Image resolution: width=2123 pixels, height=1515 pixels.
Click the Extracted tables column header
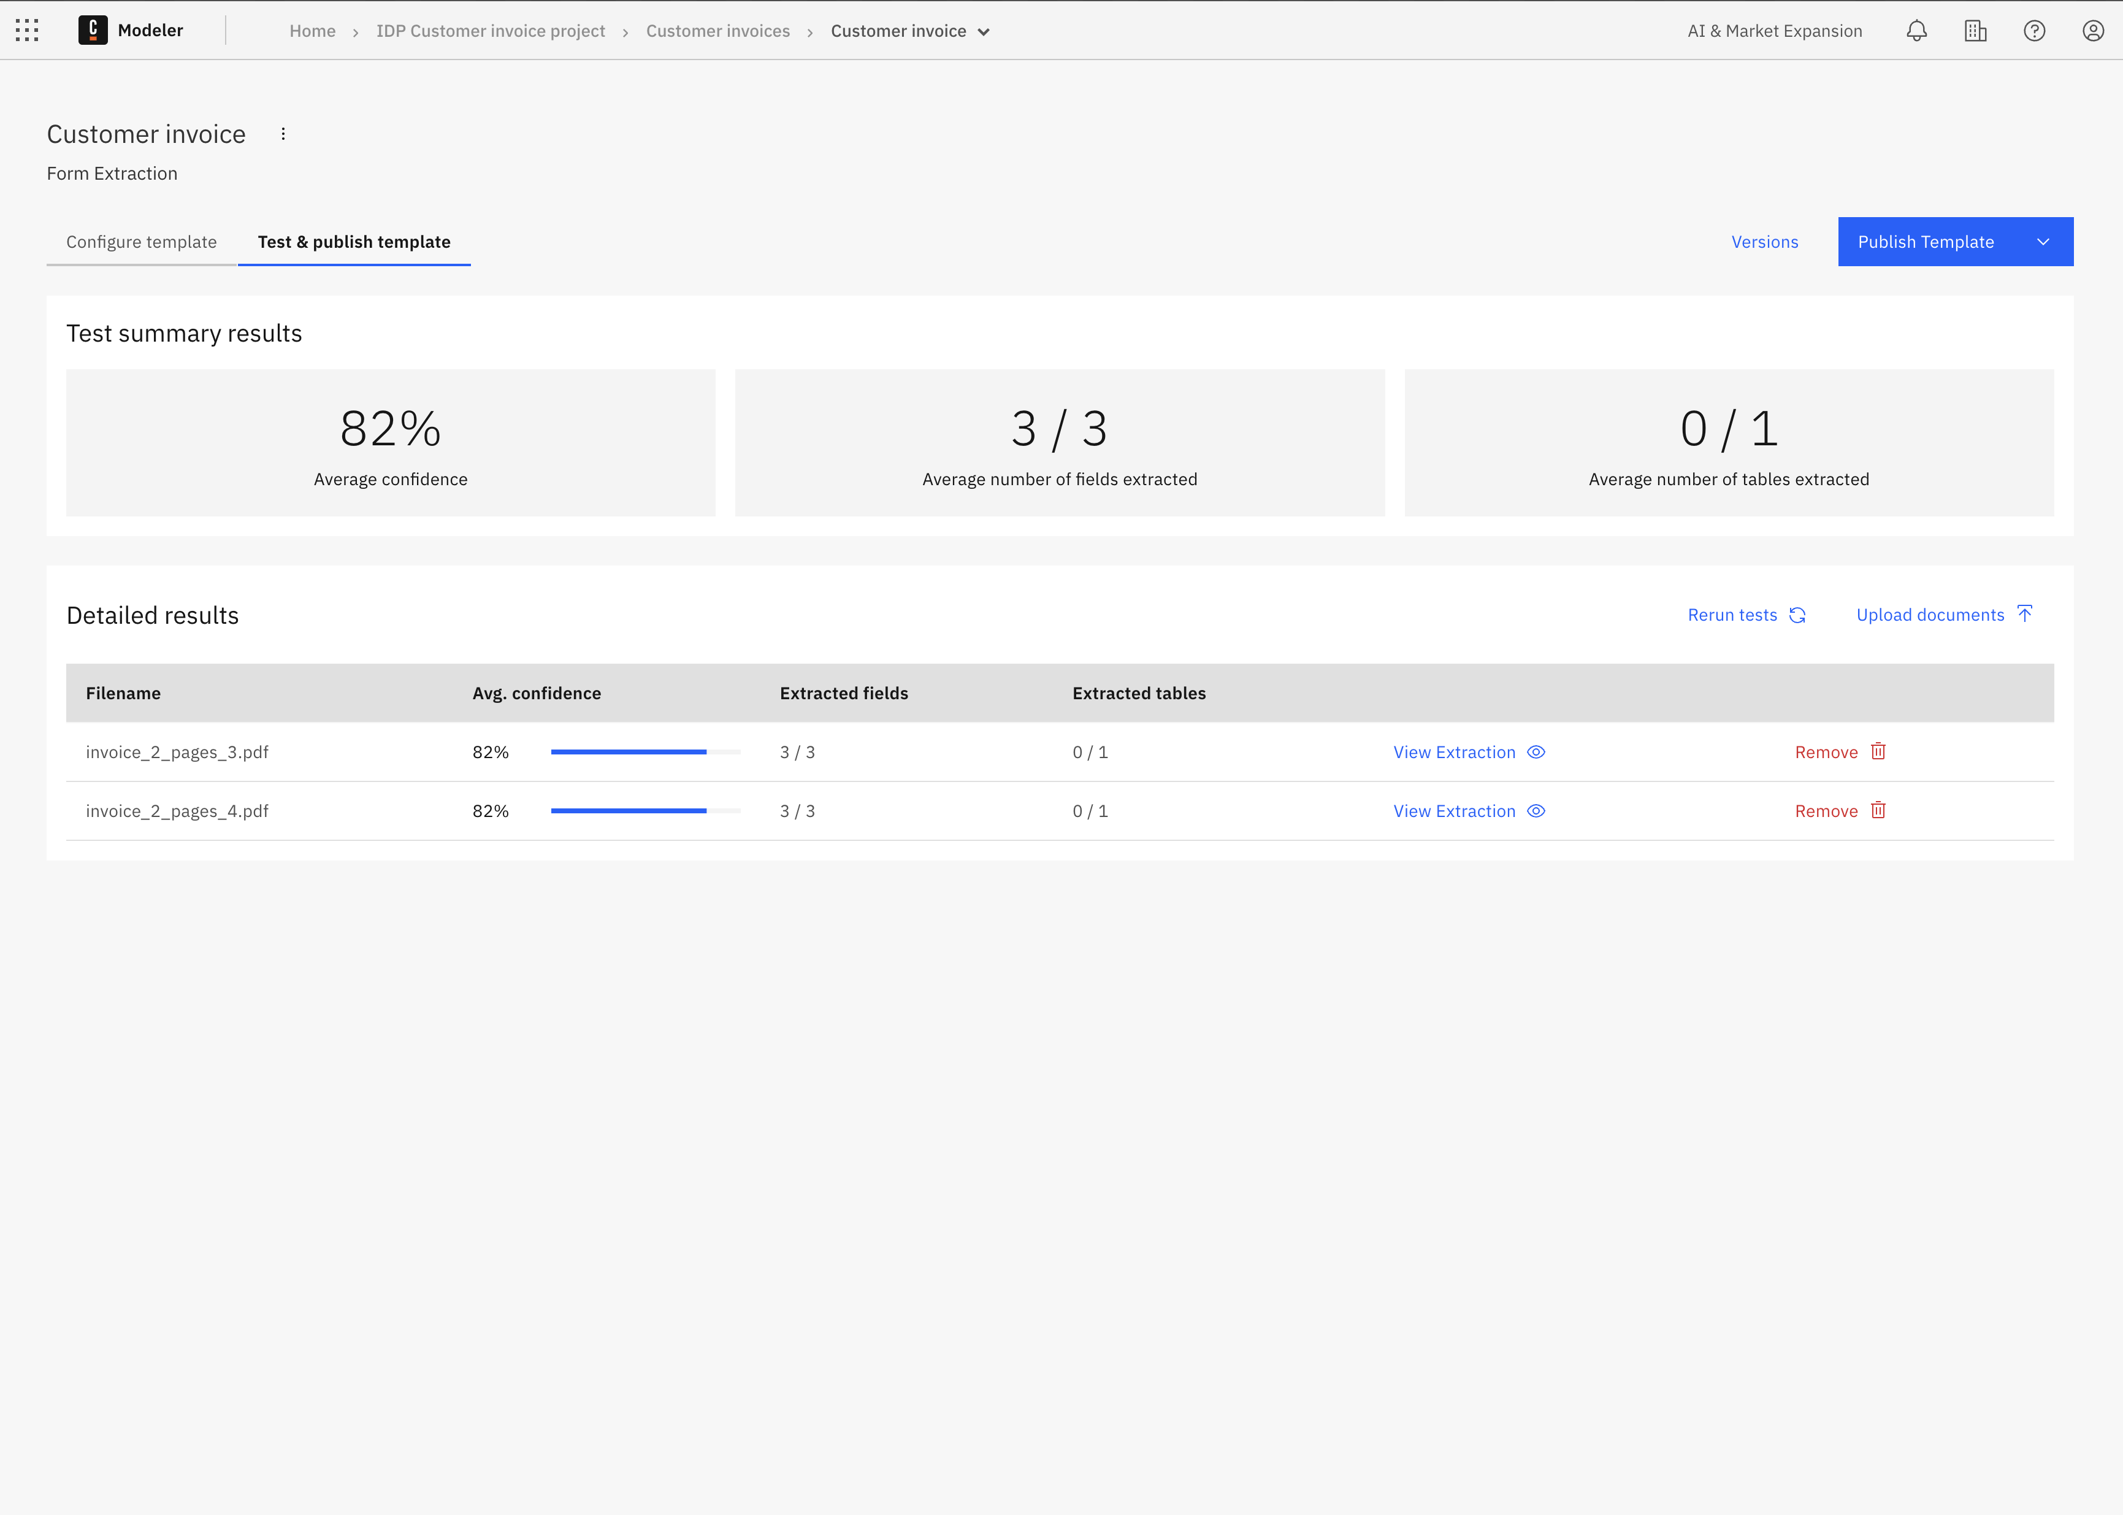coord(1139,693)
